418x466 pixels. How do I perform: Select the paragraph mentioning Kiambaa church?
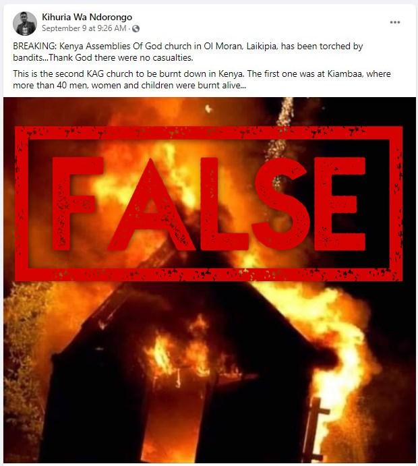click(x=202, y=80)
